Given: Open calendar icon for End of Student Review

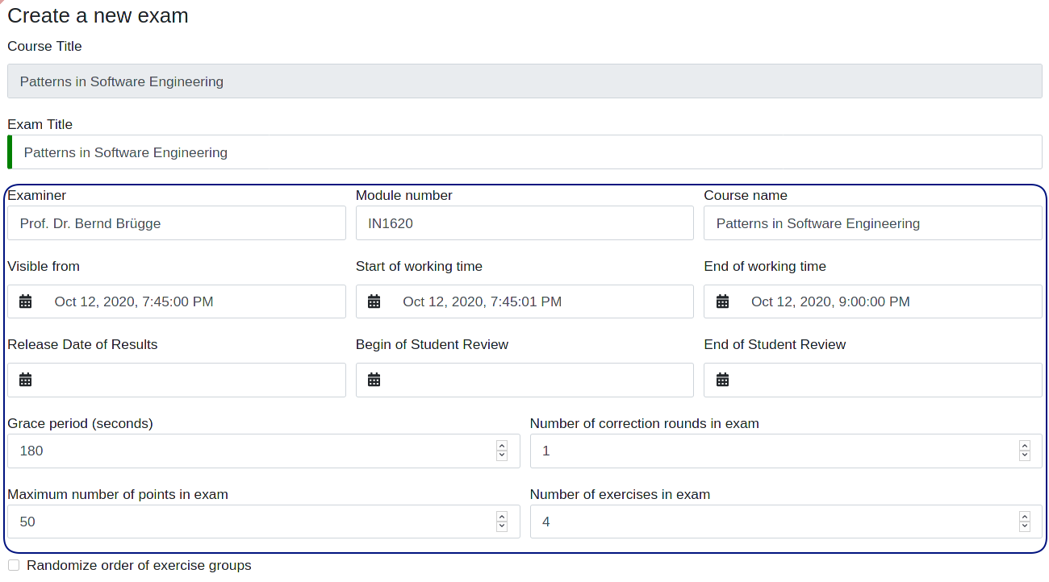Looking at the screenshot, I should (x=722, y=380).
